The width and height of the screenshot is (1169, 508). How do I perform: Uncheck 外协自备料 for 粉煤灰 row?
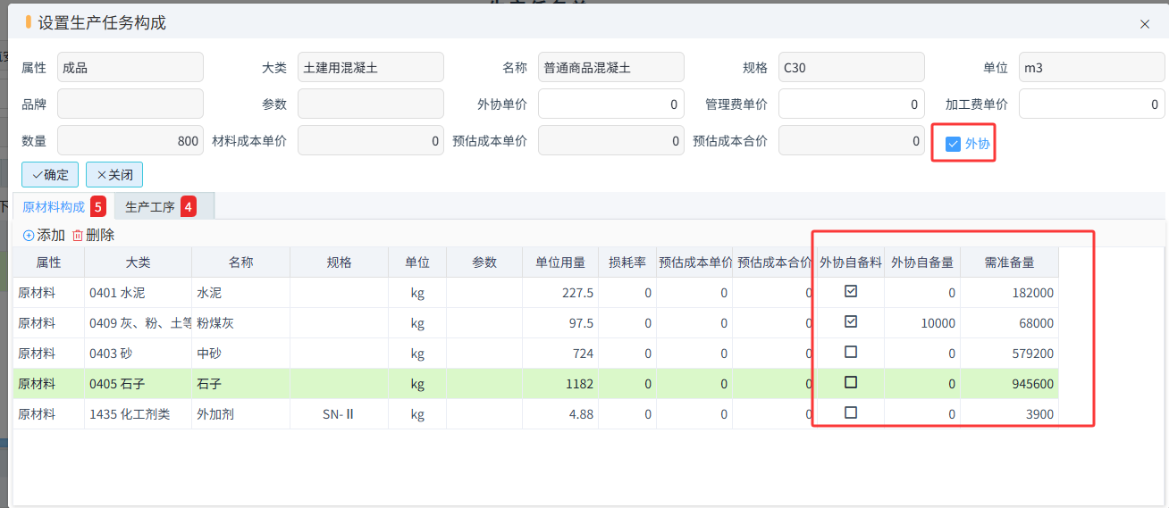[851, 321]
